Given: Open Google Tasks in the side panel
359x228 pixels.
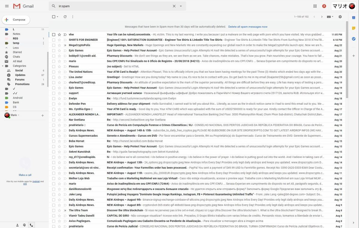Looking at the screenshot, I should [354, 39].
